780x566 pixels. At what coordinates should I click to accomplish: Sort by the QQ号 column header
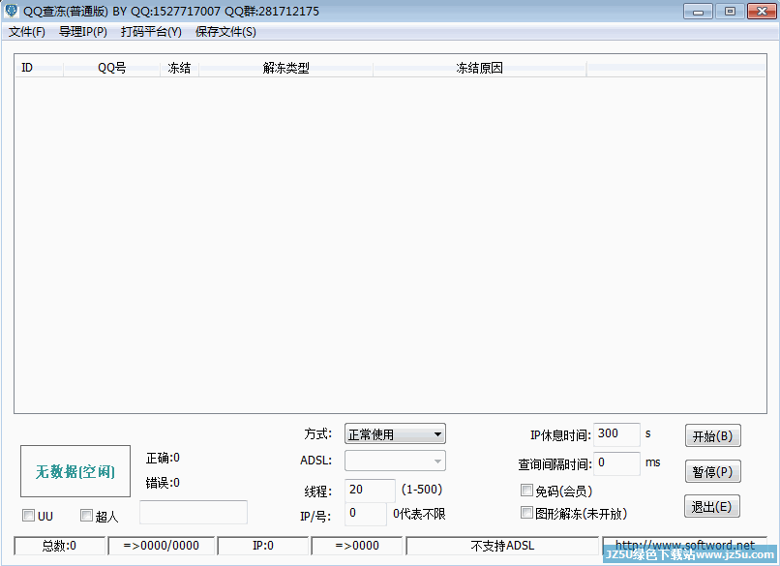pos(112,68)
